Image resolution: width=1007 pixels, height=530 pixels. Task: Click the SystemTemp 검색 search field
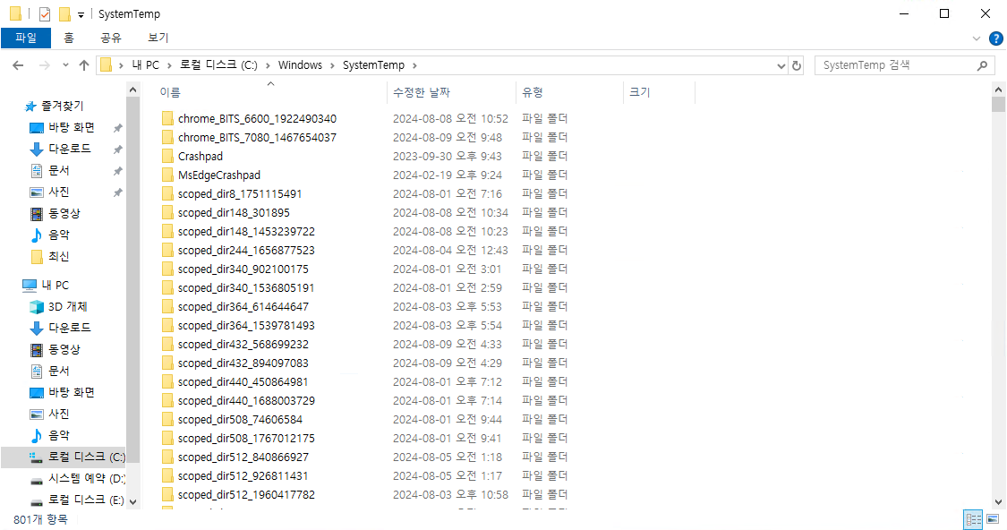[895, 65]
